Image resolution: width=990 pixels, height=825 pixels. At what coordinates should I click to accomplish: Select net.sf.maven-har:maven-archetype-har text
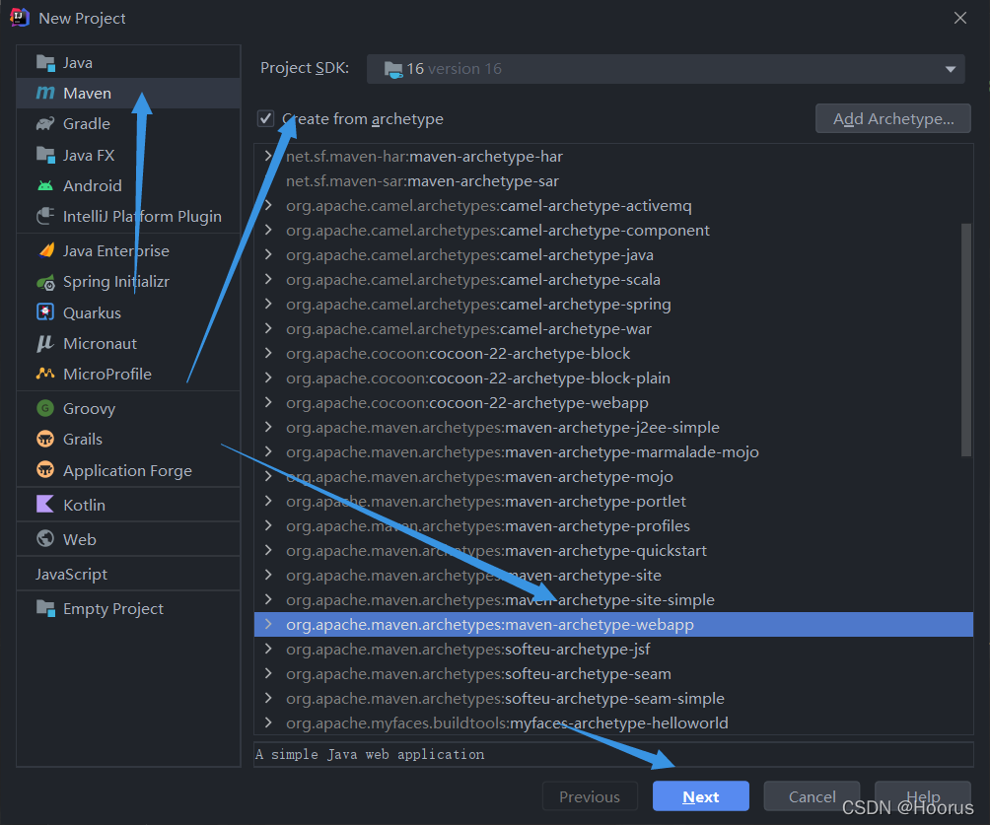(424, 157)
